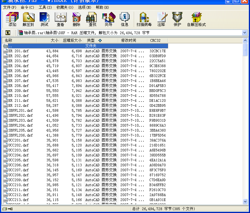The width and height of the screenshot is (250, 213).
Task: Sort by the 类型 column header
Action: click(91, 41)
